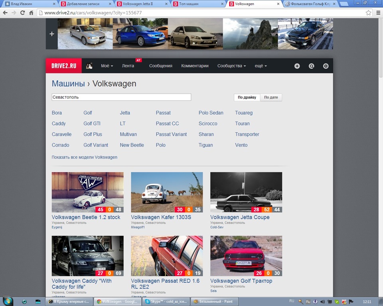Open the Beetle LowerAndWider thumbnail
This screenshot has height=306, width=383.
pyautogui.click(x=88, y=192)
